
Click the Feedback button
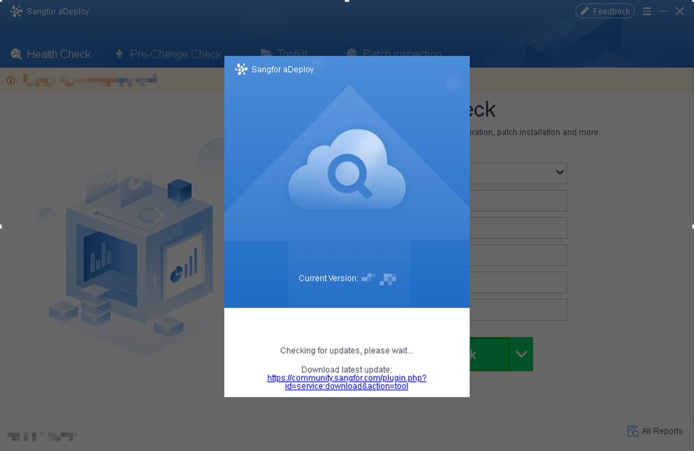(605, 11)
